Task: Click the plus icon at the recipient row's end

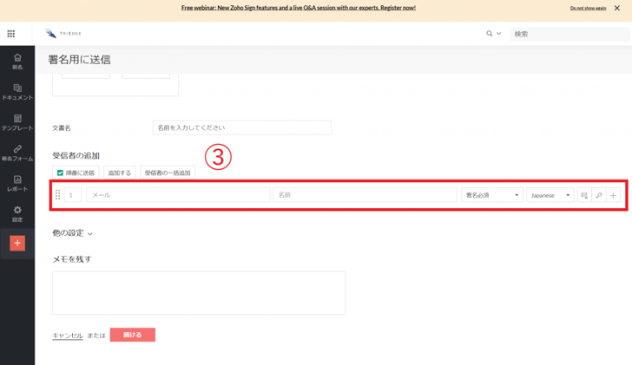Action: coord(614,195)
